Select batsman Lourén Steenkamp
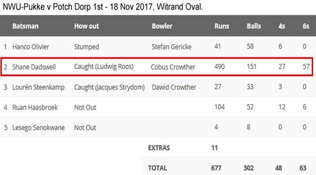 coord(38,87)
